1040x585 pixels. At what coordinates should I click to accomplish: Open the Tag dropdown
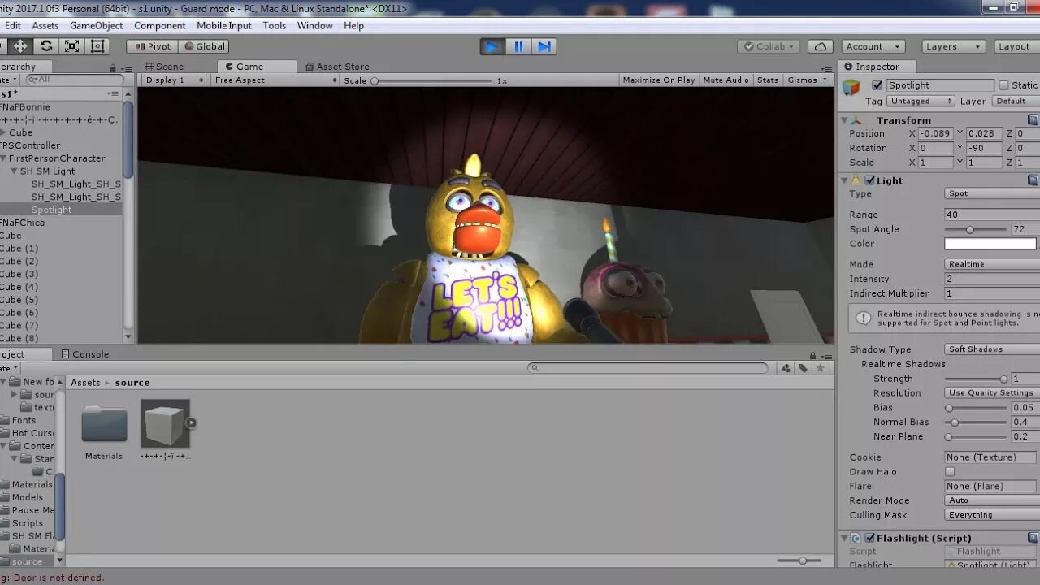click(x=921, y=101)
